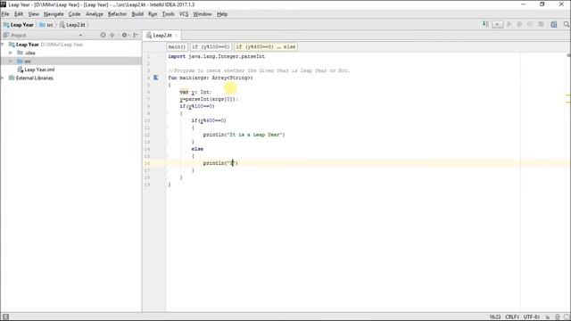Switch to the Leap2.kt editor tab
Image resolution: width=571 pixels, height=321 pixels.
click(162, 36)
